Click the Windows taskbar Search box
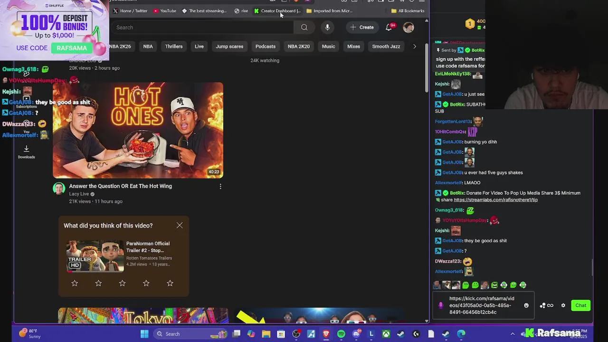The image size is (608, 342). point(190,334)
